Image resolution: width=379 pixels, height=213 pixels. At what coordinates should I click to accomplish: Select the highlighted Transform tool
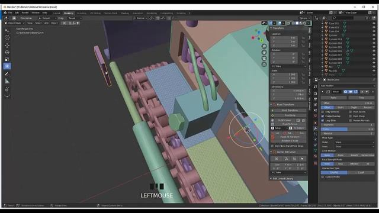point(7,66)
